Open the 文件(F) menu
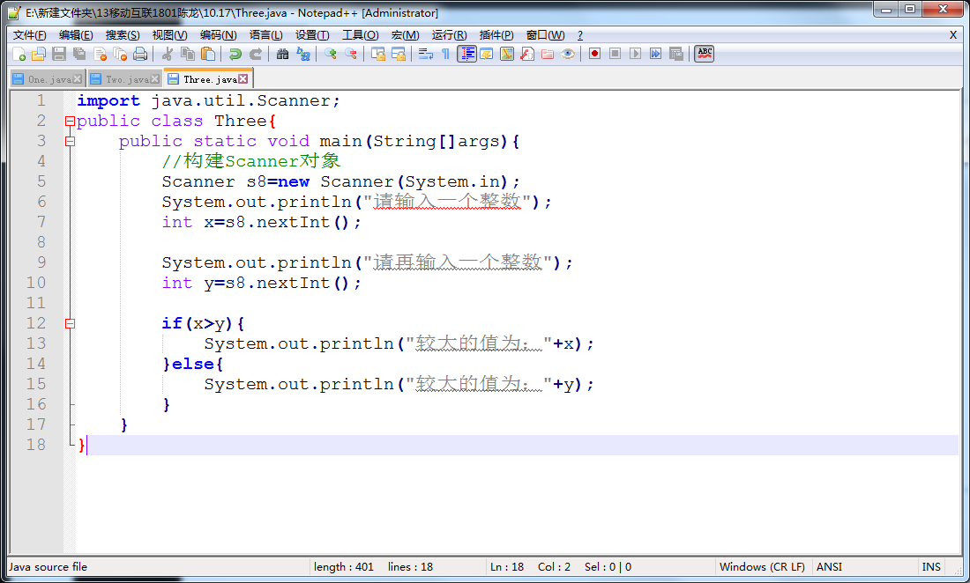Image resolution: width=970 pixels, height=583 pixels. (30, 35)
